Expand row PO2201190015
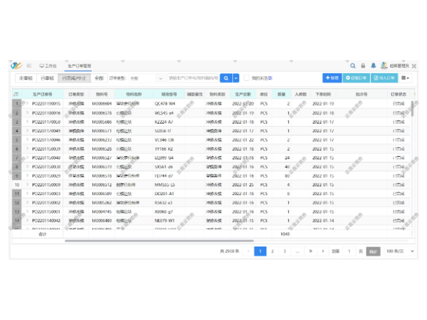This screenshot has height=320, width=427. click(x=27, y=103)
